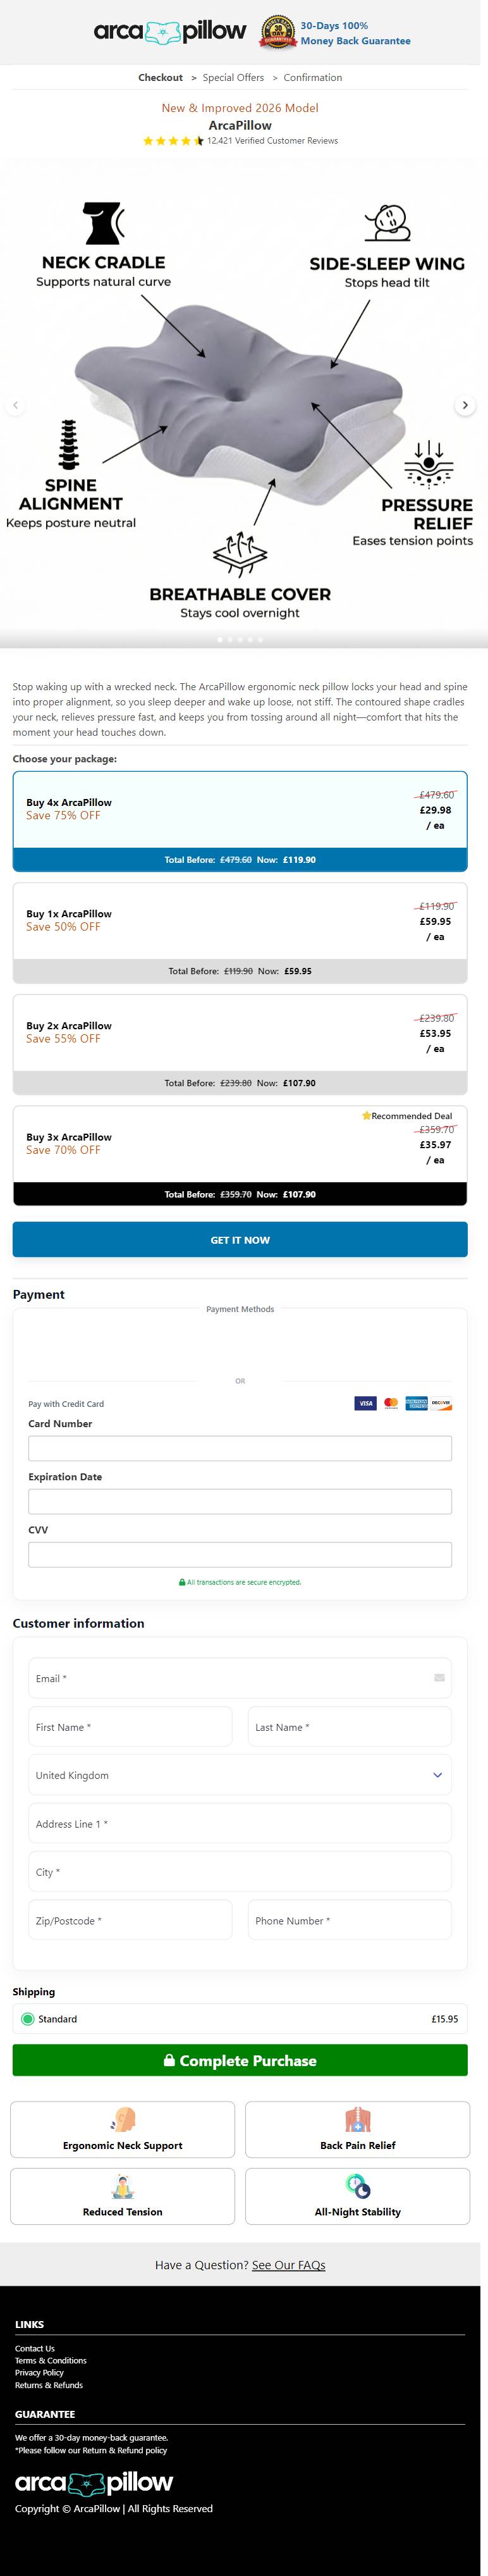Click the next image carousel arrow
The width and height of the screenshot is (488, 2576).
[465, 405]
